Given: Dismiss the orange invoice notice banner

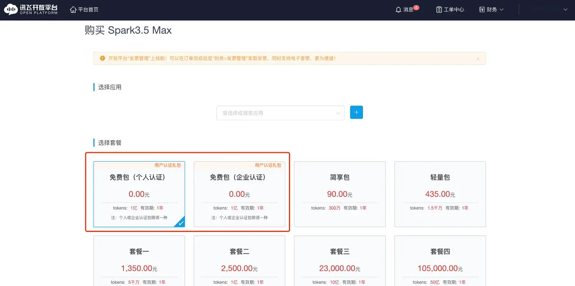Looking at the screenshot, I should pyautogui.click(x=478, y=59).
